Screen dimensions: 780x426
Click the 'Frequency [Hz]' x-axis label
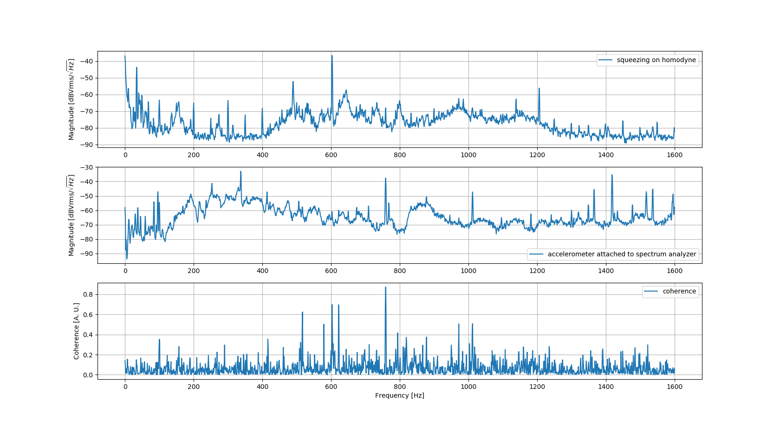[x=399, y=395]
